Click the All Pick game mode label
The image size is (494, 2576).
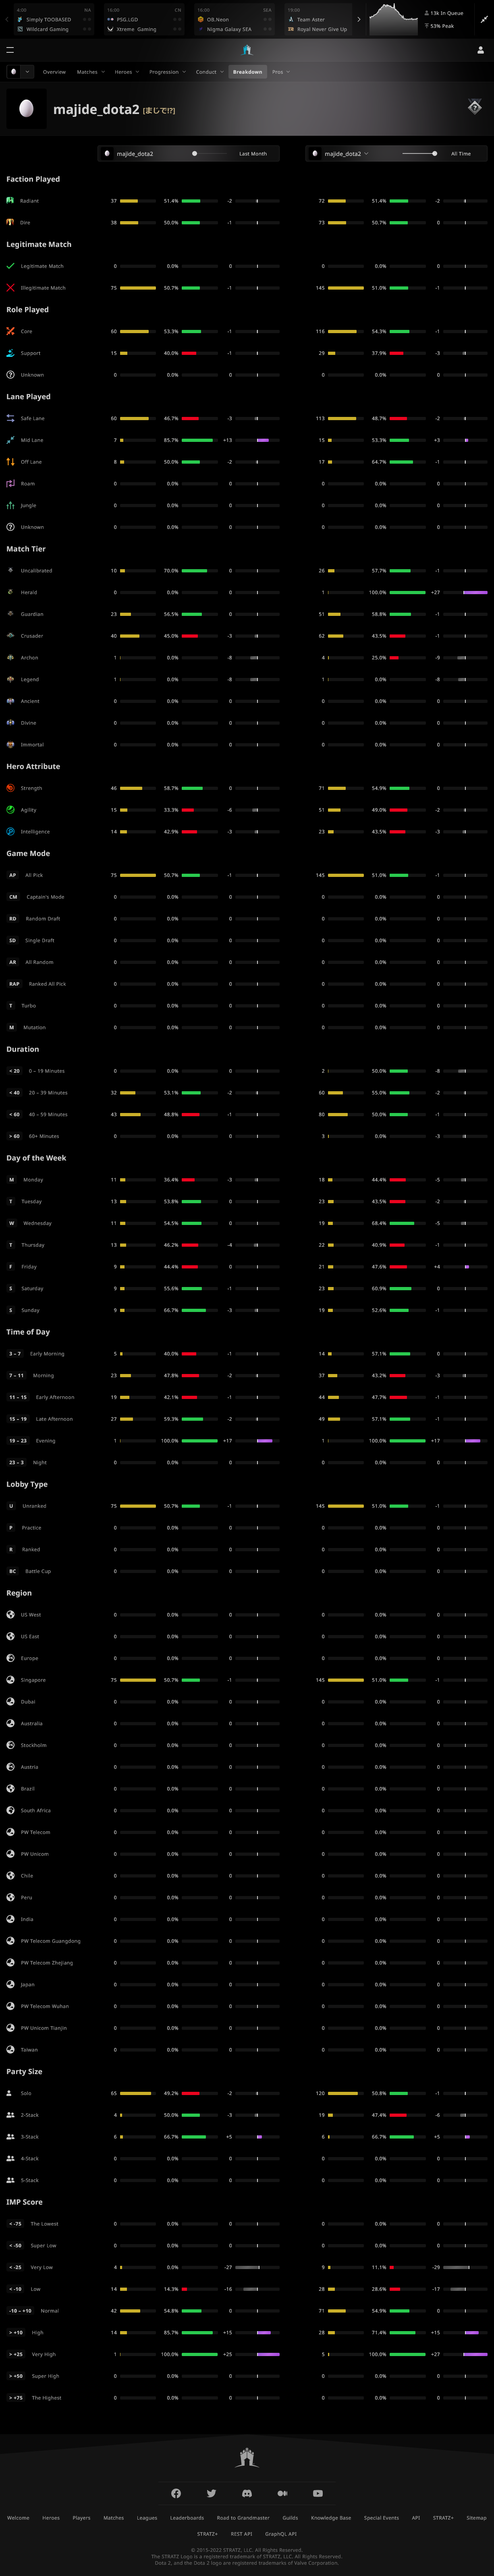[x=34, y=875]
